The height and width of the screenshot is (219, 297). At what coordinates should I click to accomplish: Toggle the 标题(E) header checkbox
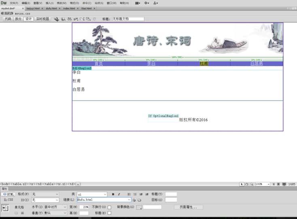(x=109, y=213)
